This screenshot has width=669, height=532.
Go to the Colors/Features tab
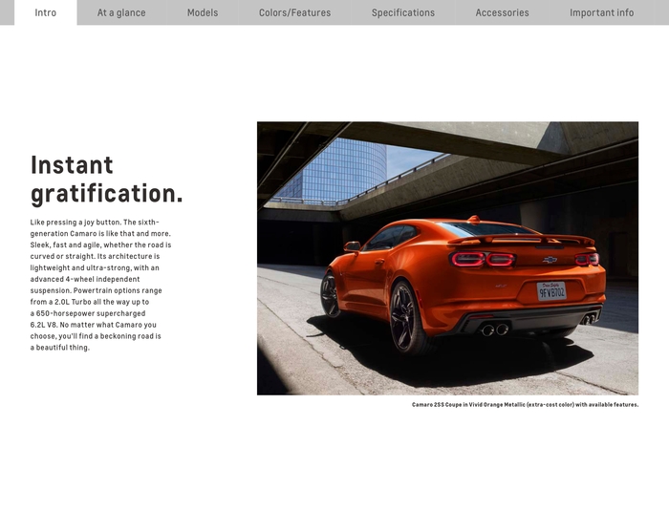pyautogui.click(x=294, y=12)
